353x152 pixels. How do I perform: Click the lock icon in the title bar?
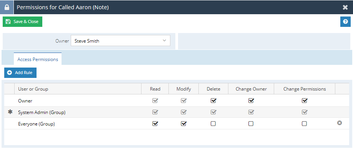[7, 7]
